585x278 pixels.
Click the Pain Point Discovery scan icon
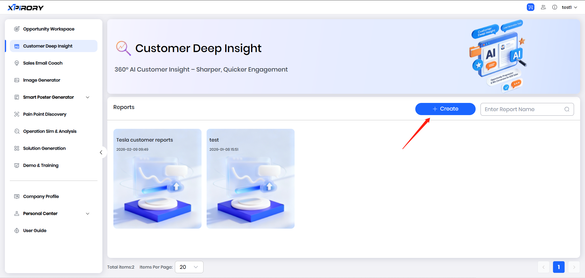tap(17, 114)
